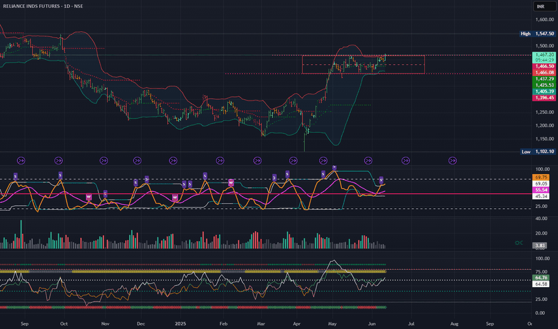Image resolution: width=558 pixels, height=329 pixels.
Task: Click future event marker above Jul label
Action: (x=406, y=161)
